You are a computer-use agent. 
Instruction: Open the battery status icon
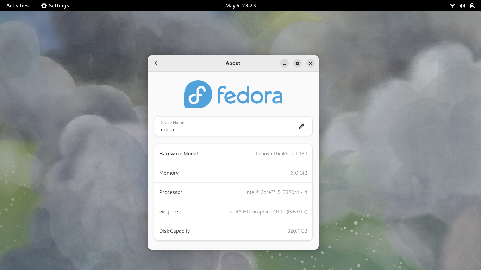[x=473, y=6]
